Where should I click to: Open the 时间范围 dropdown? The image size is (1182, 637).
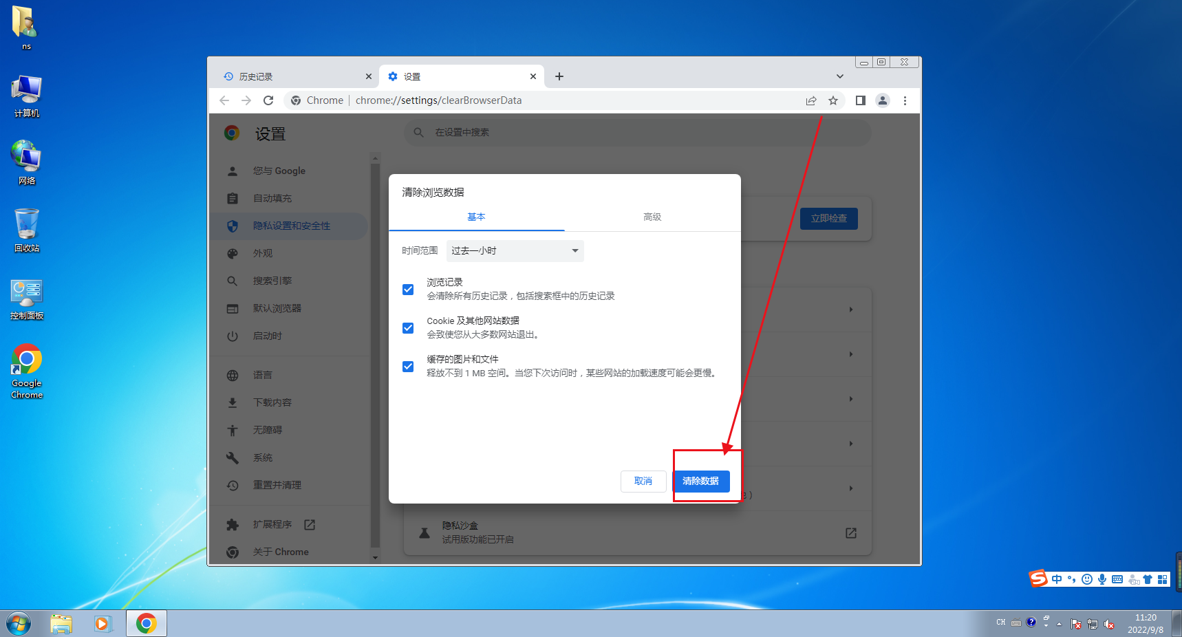pos(515,251)
